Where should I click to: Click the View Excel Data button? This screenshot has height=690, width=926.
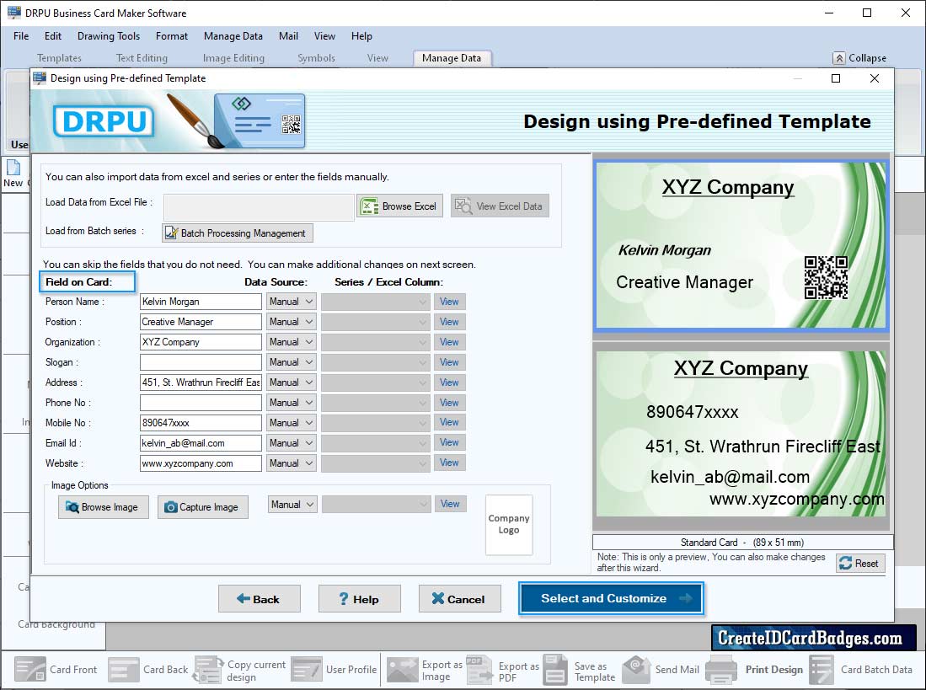point(500,206)
